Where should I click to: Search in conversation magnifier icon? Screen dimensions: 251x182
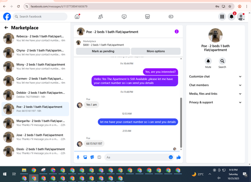coord(222,61)
